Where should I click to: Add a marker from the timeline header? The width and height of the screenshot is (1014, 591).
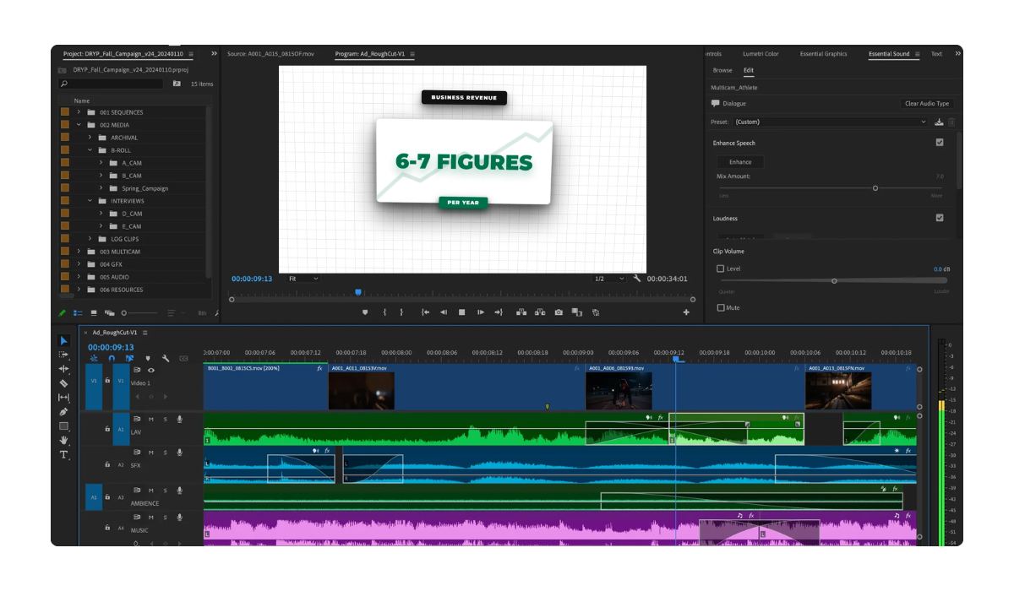click(x=148, y=359)
